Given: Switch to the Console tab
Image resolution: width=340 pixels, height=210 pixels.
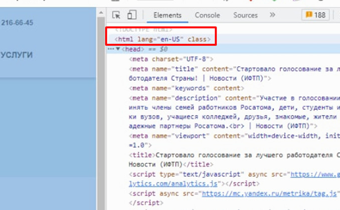Looking at the screenshot, I should point(207,15).
